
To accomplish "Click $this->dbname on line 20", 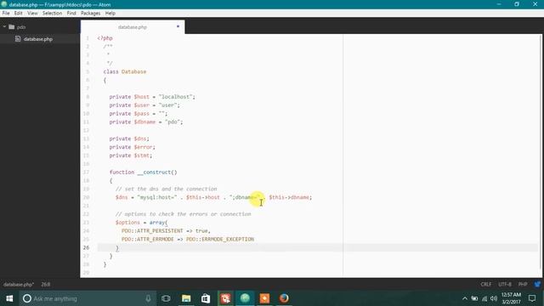I will pyautogui.click(x=289, y=197).
